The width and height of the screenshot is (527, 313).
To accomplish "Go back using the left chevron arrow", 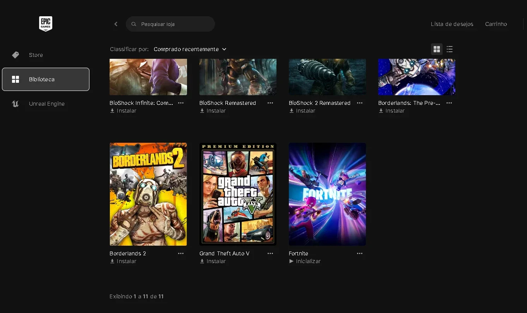I will (116, 24).
